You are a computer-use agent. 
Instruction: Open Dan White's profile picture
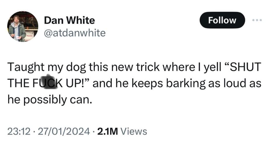coord(23,27)
